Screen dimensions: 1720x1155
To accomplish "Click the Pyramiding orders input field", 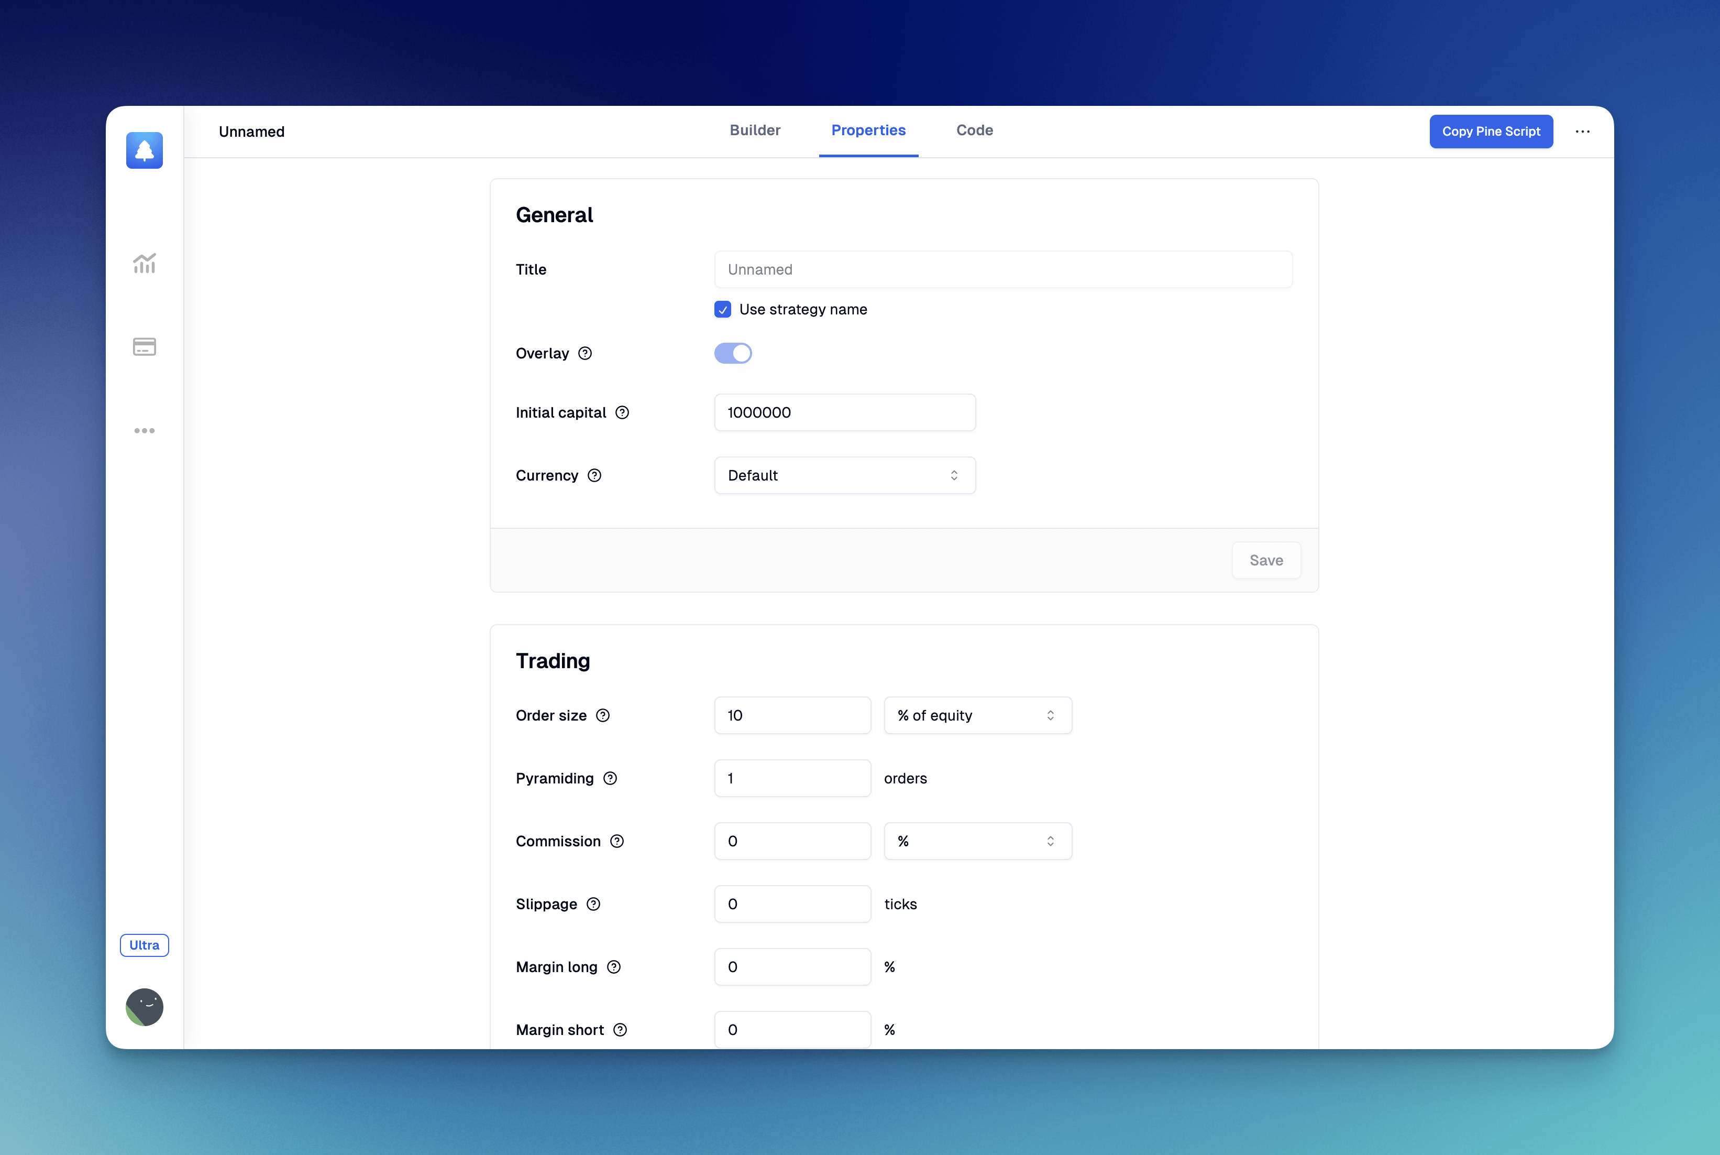I will 791,777.
